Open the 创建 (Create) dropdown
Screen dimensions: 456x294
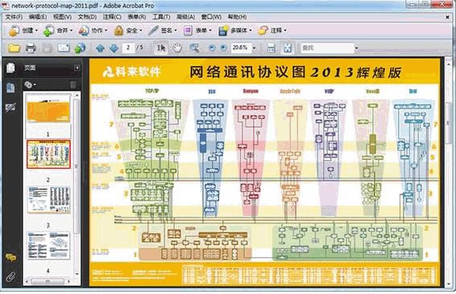(23, 31)
